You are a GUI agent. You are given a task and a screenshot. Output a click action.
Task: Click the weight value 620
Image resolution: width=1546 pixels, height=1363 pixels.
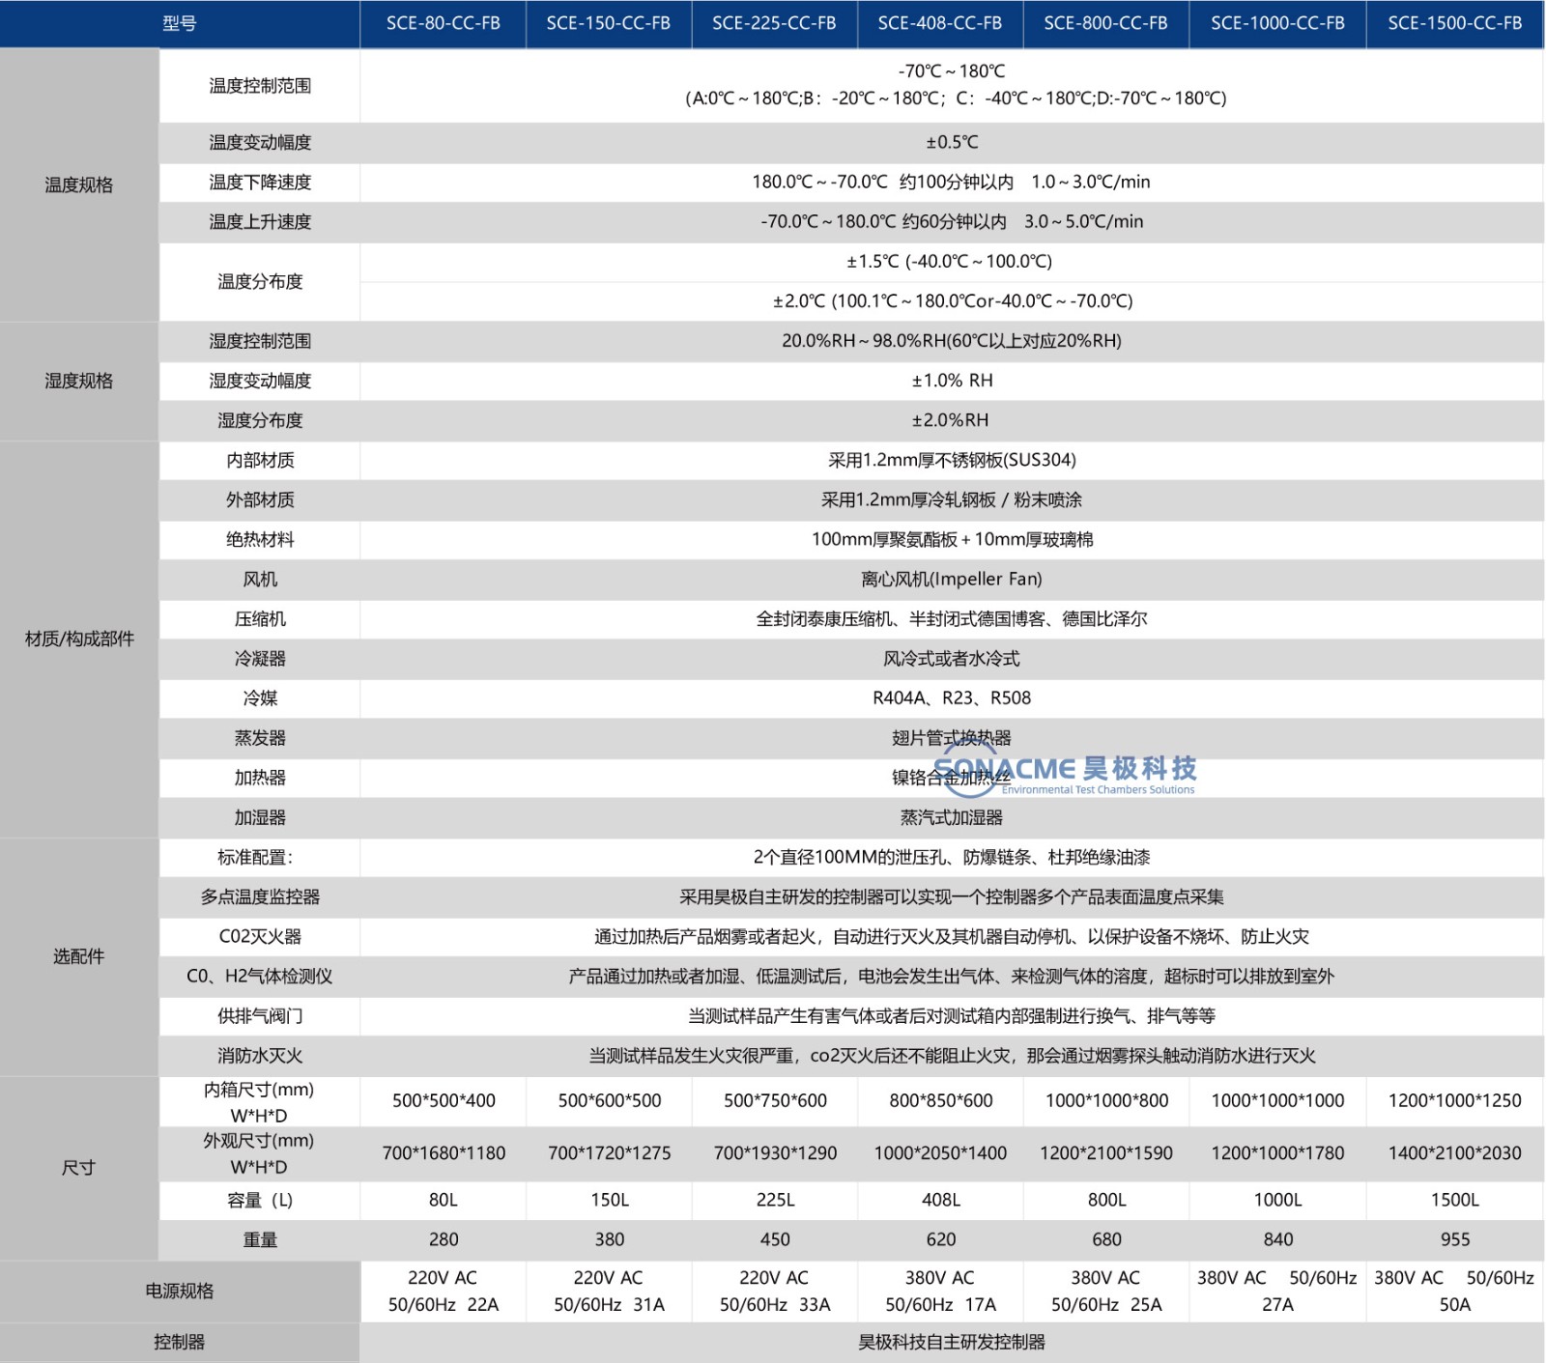(x=940, y=1239)
